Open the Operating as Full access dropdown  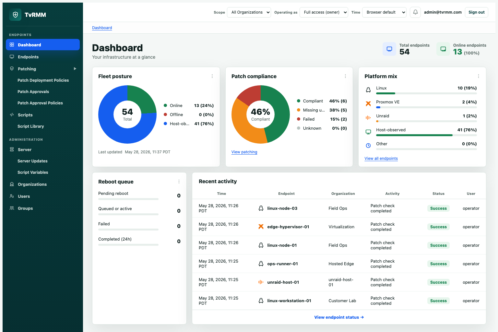(x=324, y=12)
